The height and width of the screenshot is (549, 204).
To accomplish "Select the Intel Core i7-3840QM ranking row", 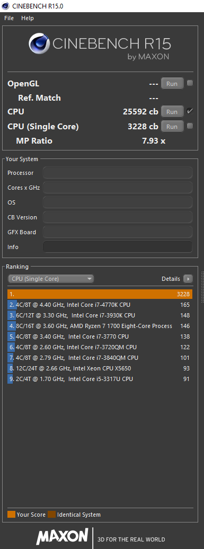I will (100, 358).
